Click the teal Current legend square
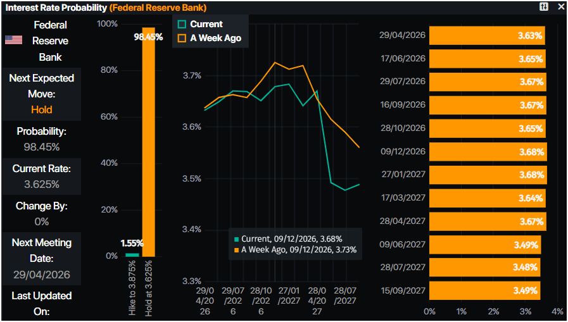This screenshot has height=322, width=568. (x=182, y=24)
